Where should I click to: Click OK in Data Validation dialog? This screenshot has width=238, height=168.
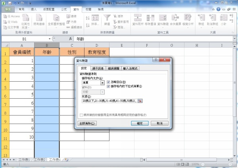(x=140, y=123)
